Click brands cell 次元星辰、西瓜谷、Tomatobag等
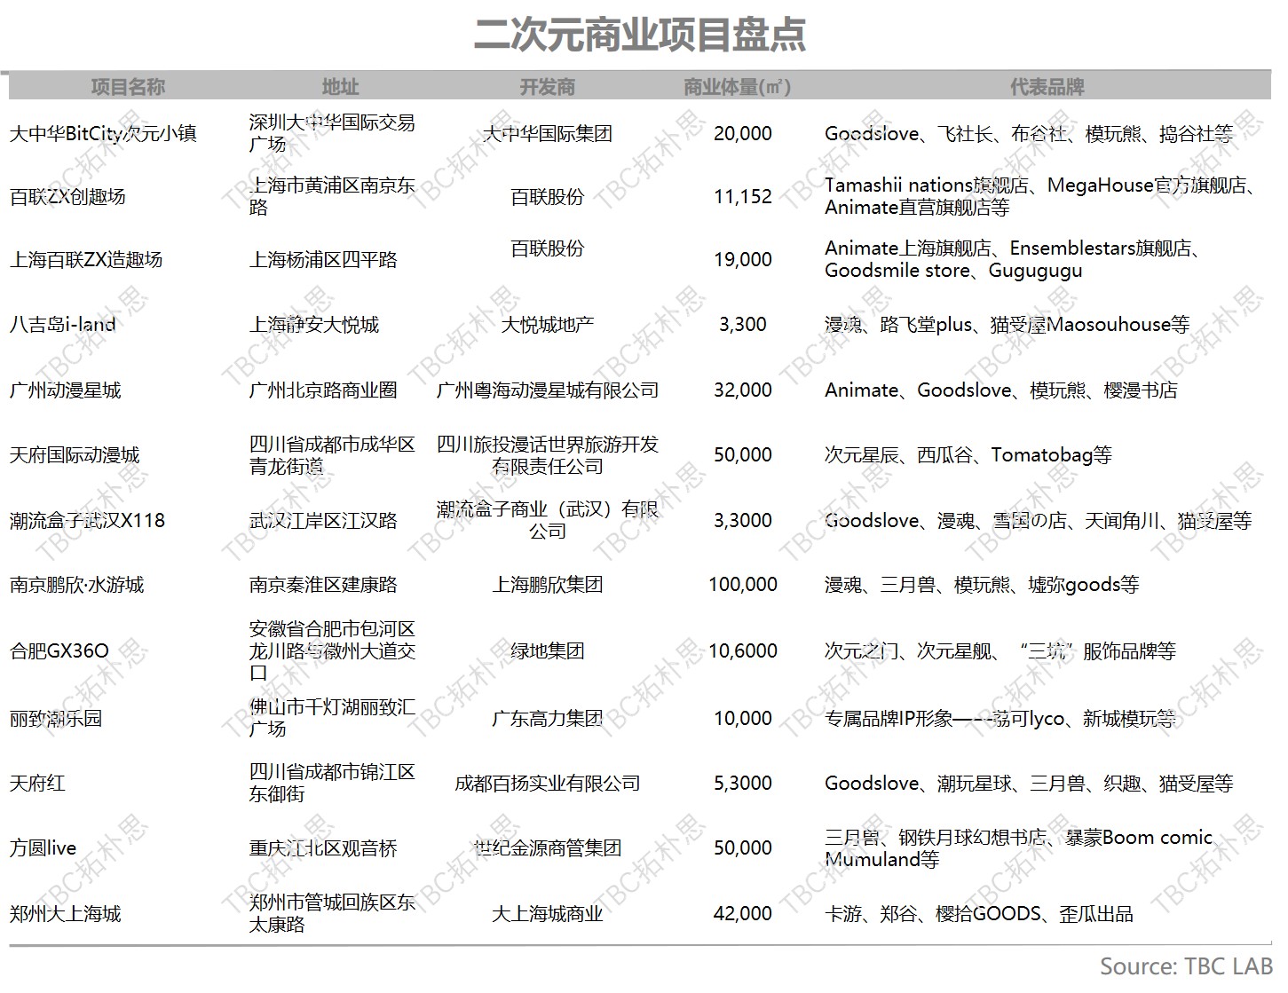 tap(968, 455)
